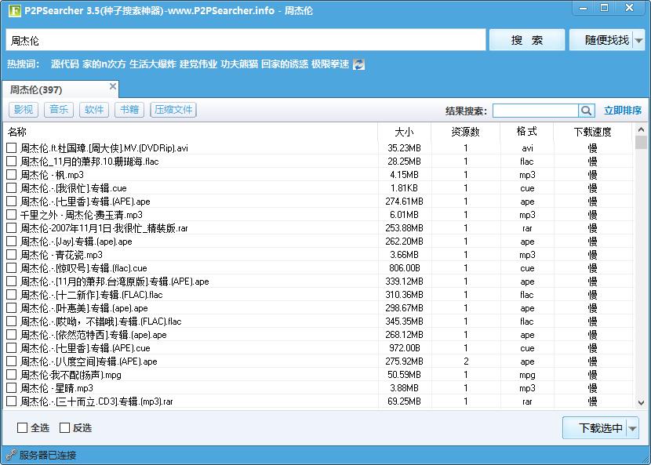
Task: Toggle the 反选 invert selection checkbox
Action: [65, 427]
